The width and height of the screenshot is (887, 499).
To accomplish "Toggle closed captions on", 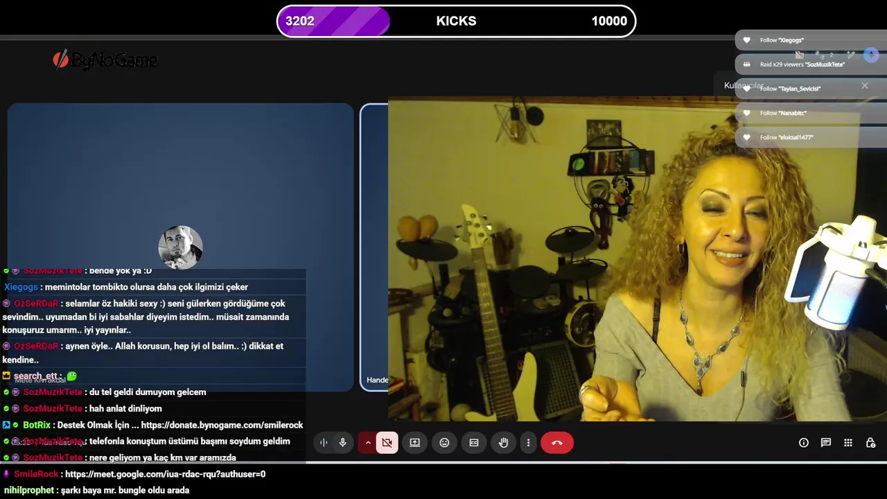I will tap(474, 443).
